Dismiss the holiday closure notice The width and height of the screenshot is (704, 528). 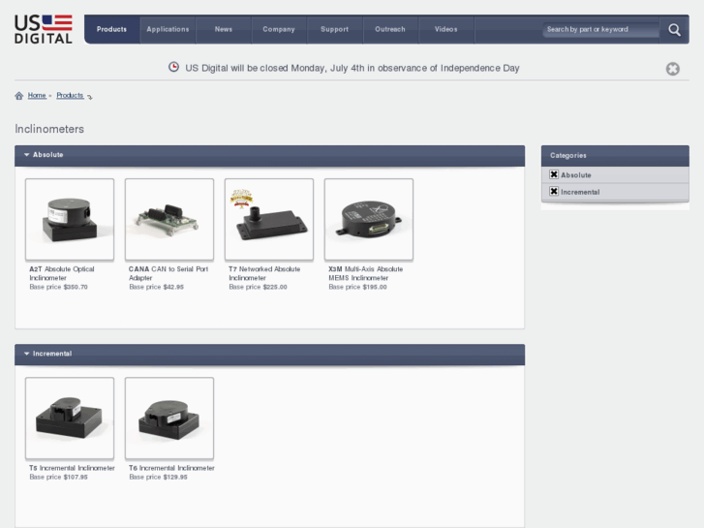coord(673,69)
